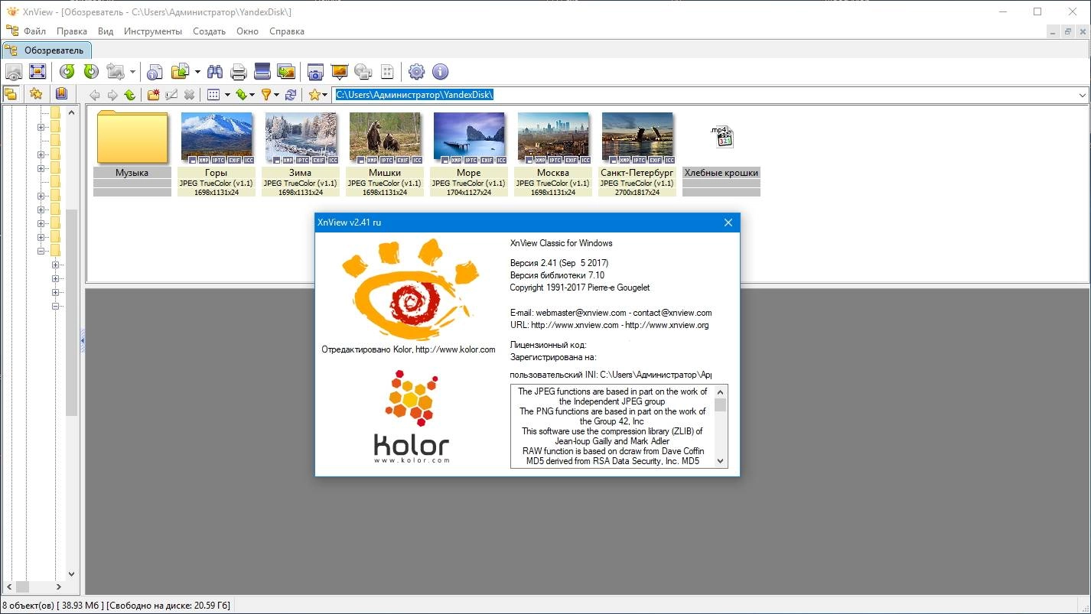Click contact@xnview.com email address
Screen dimensions: 1091x614
[673, 313]
